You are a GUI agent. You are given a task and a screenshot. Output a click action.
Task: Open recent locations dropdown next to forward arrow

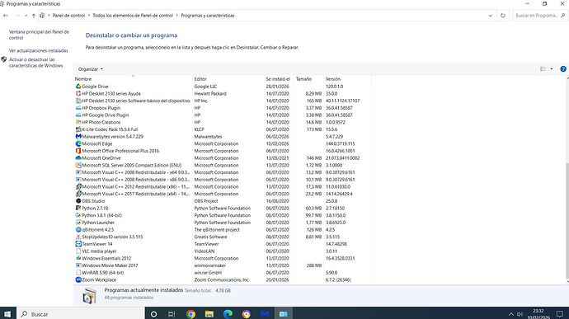pyautogui.click(x=26, y=16)
